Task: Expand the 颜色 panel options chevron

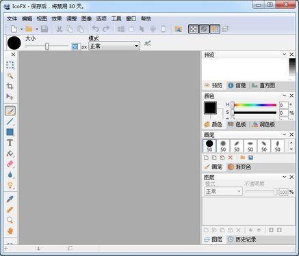Action: [x=284, y=96]
